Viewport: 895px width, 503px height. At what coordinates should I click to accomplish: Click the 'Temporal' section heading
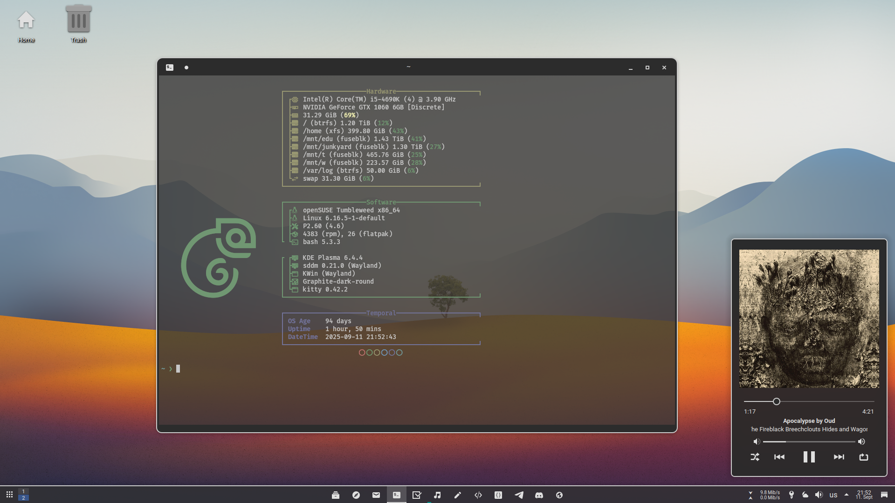(381, 313)
